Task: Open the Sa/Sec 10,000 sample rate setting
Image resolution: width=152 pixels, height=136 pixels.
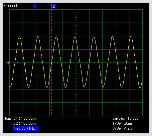Action: (x=125, y=118)
